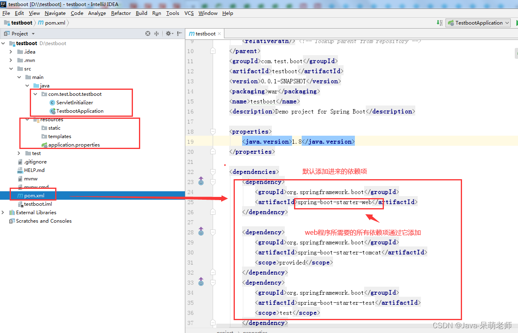Open the Tools menu
The width and height of the screenshot is (518, 333).
pos(172,13)
